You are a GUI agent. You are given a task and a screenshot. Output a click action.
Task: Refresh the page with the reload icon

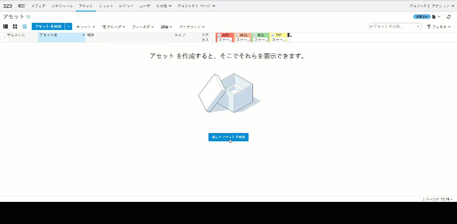[449, 16]
